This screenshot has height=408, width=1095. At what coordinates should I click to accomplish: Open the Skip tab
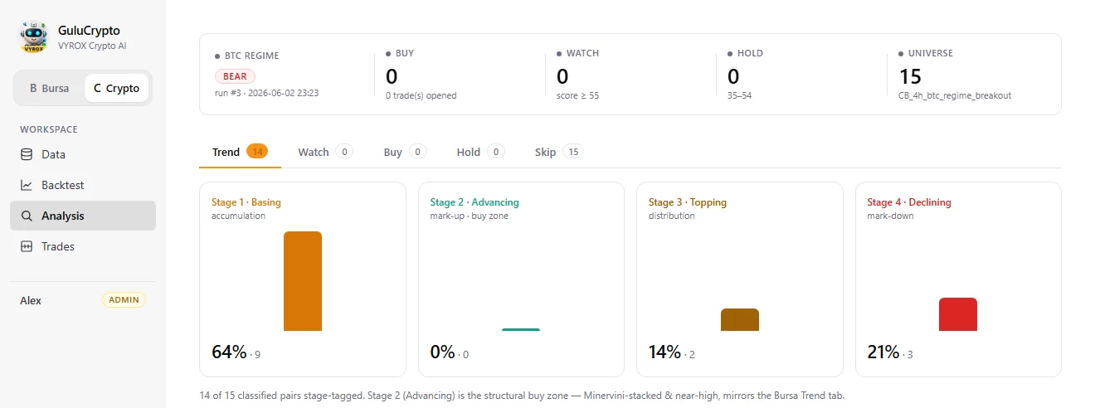click(559, 152)
